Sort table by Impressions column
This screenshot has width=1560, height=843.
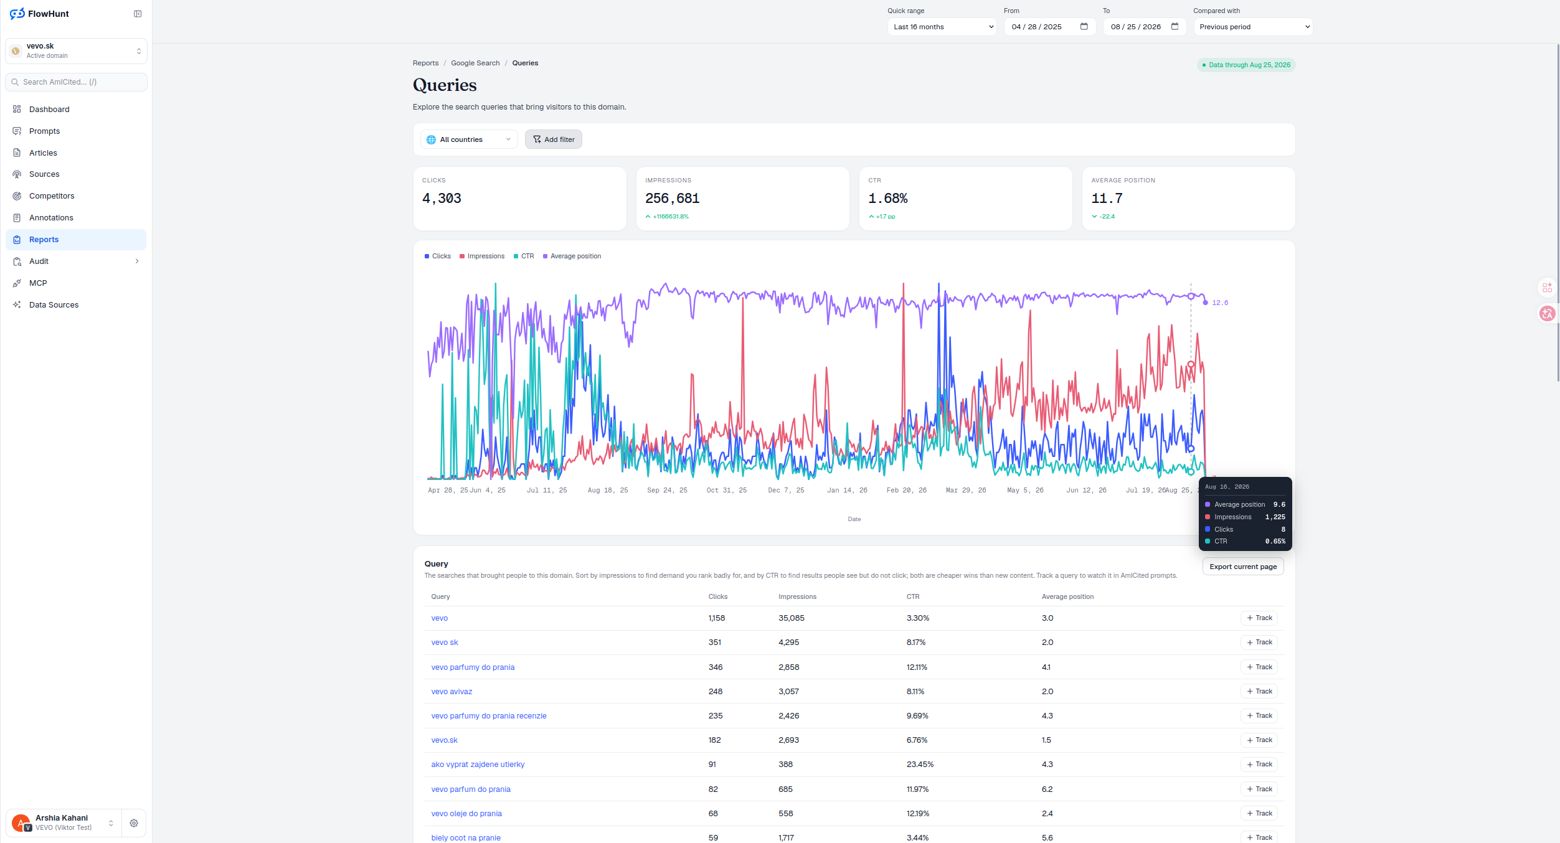[797, 596]
